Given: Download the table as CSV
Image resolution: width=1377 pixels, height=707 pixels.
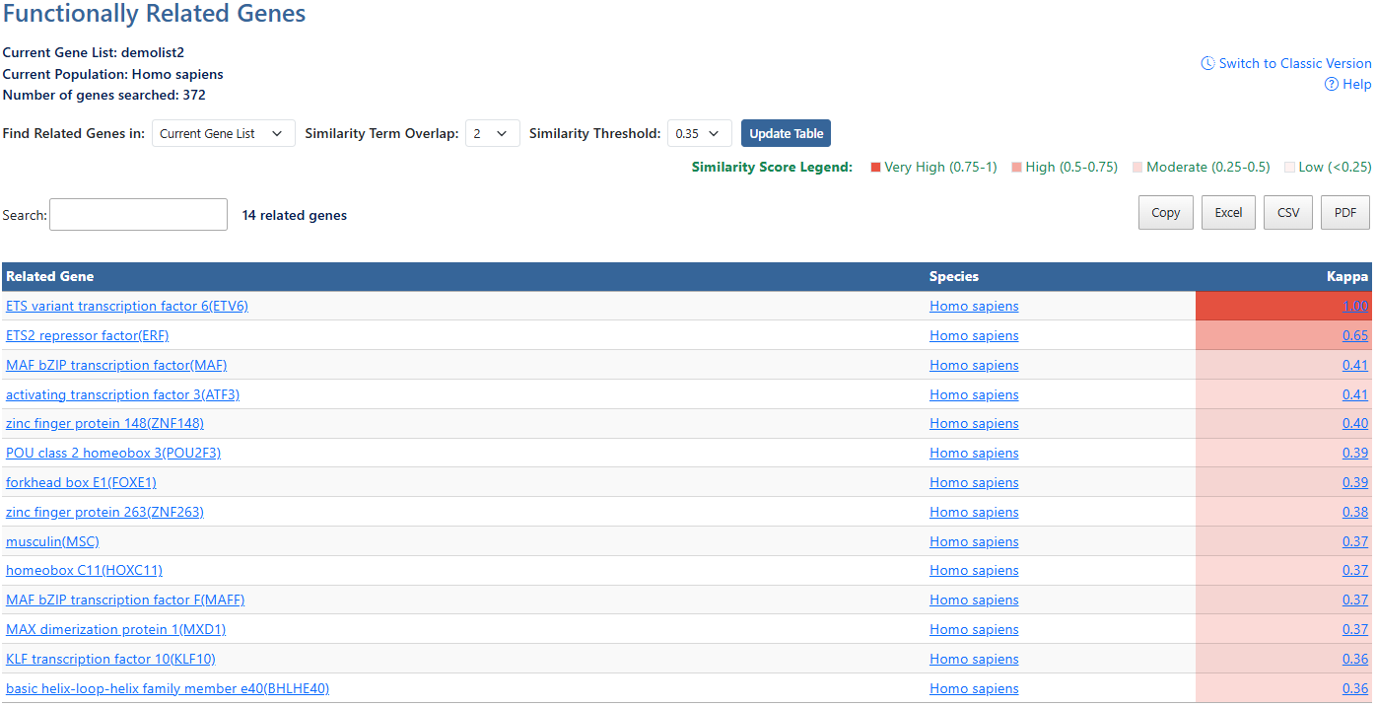Looking at the screenshot, I should pyautogui.click(x=1287, y=212).
